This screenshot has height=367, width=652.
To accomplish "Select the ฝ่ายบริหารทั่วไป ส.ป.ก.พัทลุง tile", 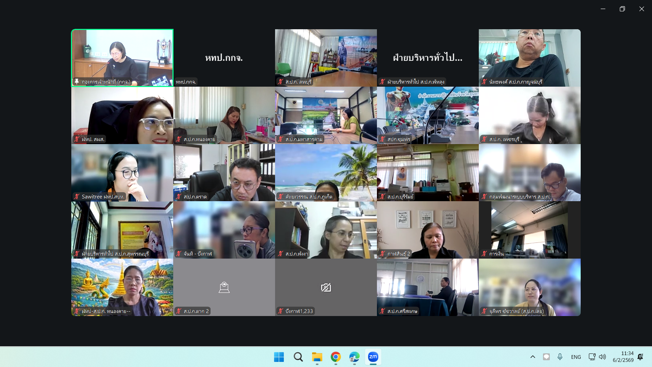I will (428, 58).
